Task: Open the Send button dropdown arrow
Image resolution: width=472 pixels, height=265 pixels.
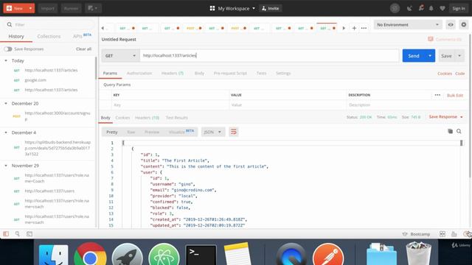Action: click(x=430, y=56)
